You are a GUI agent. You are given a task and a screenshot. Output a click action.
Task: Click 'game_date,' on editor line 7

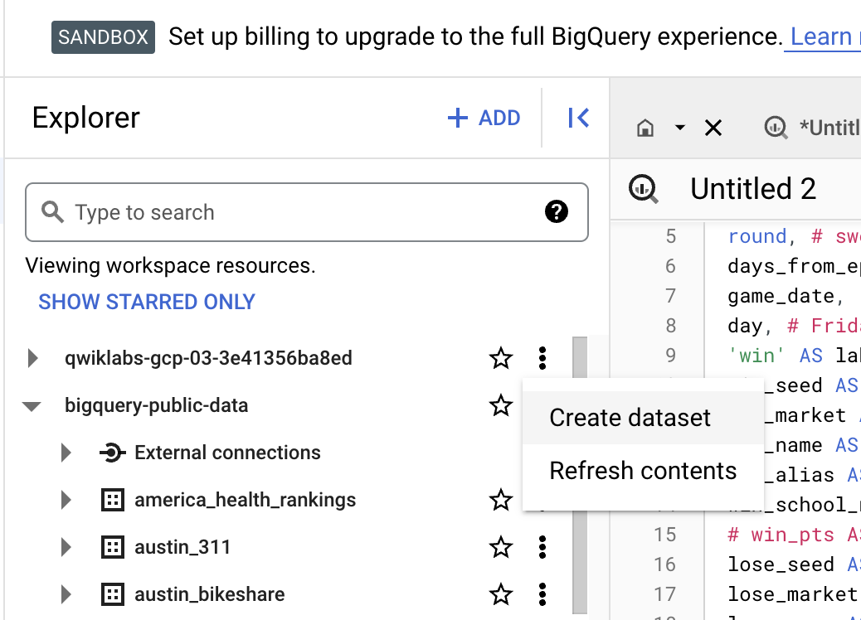pyautogui.click(x=786, y=296)
